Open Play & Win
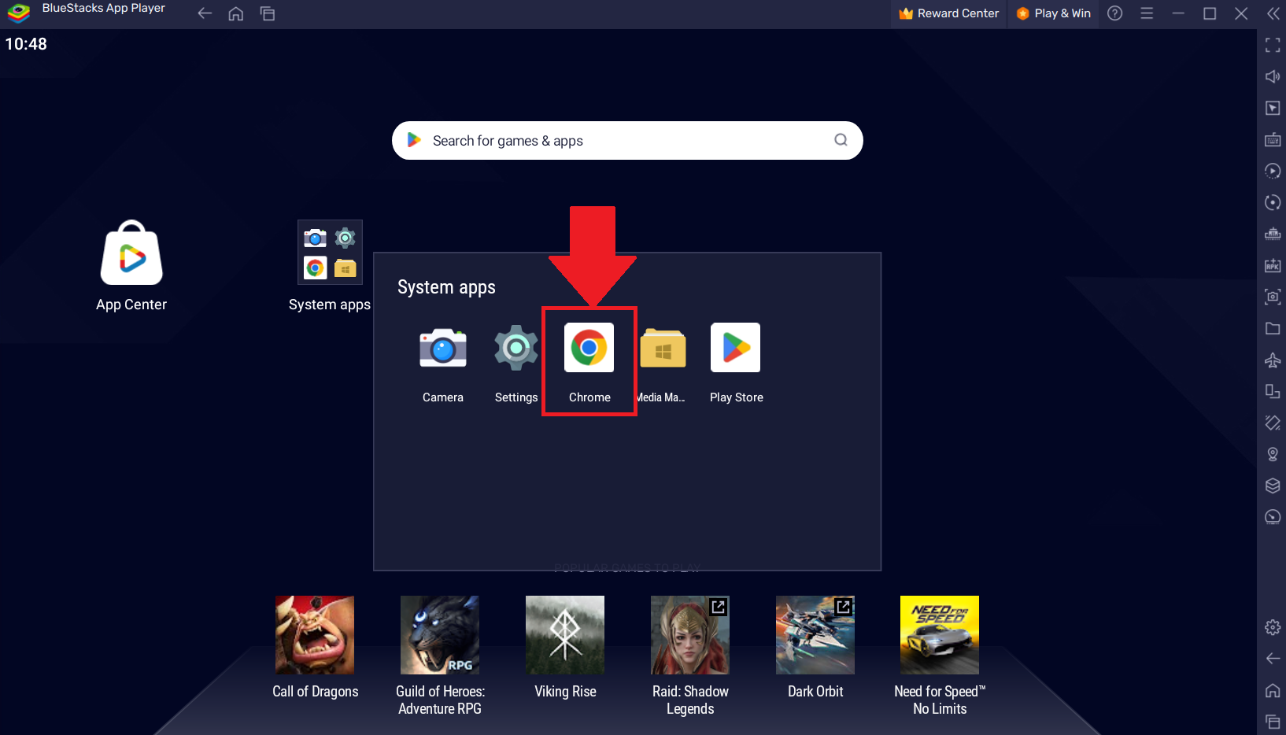Screen dimensions: 1286x735 [x=1053, y=13]
